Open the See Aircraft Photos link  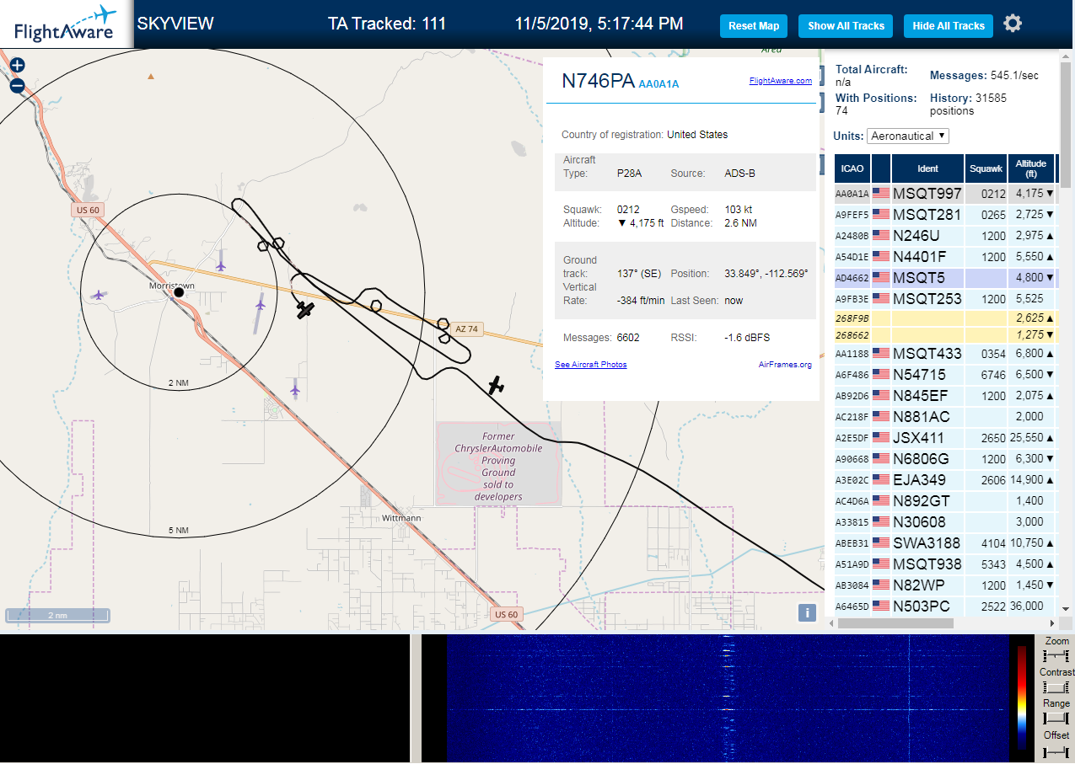(x=591, y=365)
